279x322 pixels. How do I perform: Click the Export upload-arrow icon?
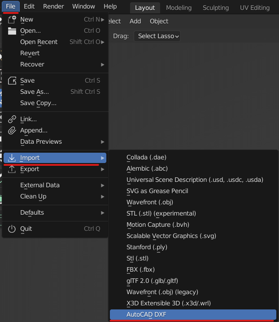pyautogui.click(x=12, y=169)
